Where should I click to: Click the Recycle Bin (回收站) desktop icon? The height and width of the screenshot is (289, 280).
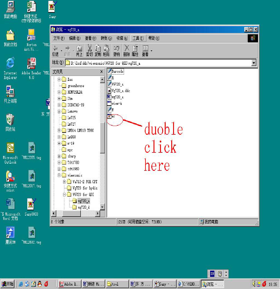pyautogui.click(x=10, y=122)
